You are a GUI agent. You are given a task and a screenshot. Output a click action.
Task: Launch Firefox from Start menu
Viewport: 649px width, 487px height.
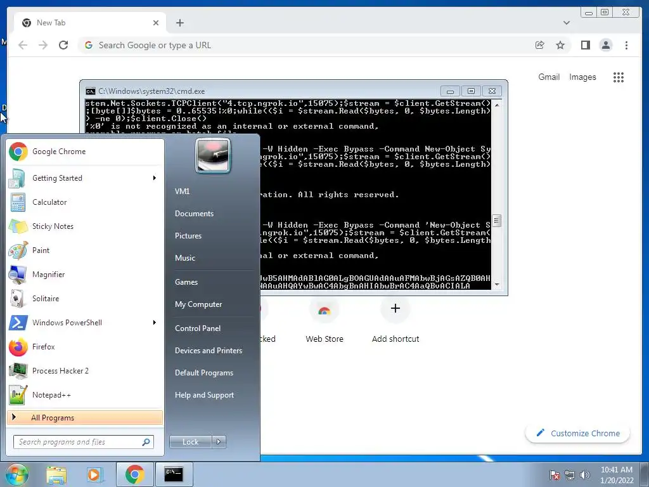[x=85, y=347]
